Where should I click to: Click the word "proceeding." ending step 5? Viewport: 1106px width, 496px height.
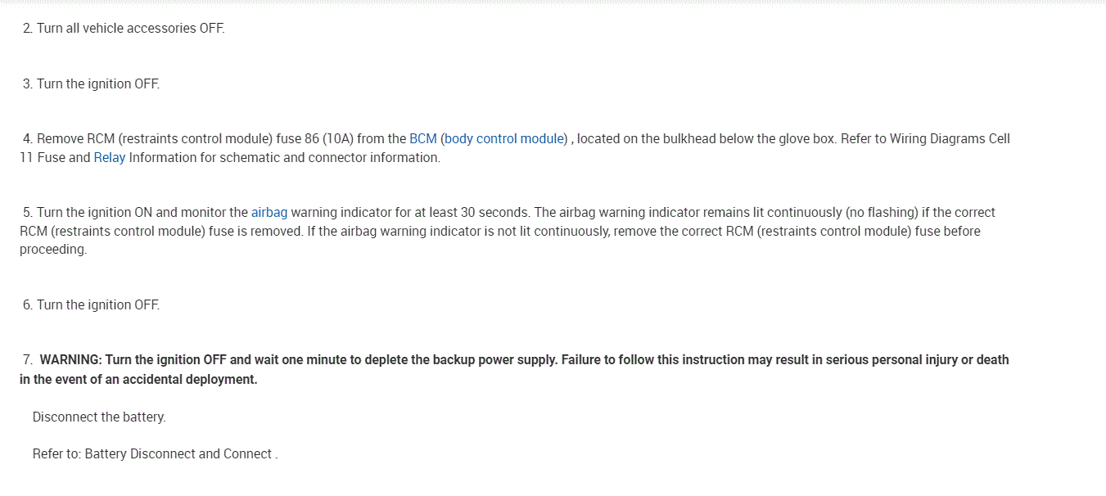pos(53,250)
